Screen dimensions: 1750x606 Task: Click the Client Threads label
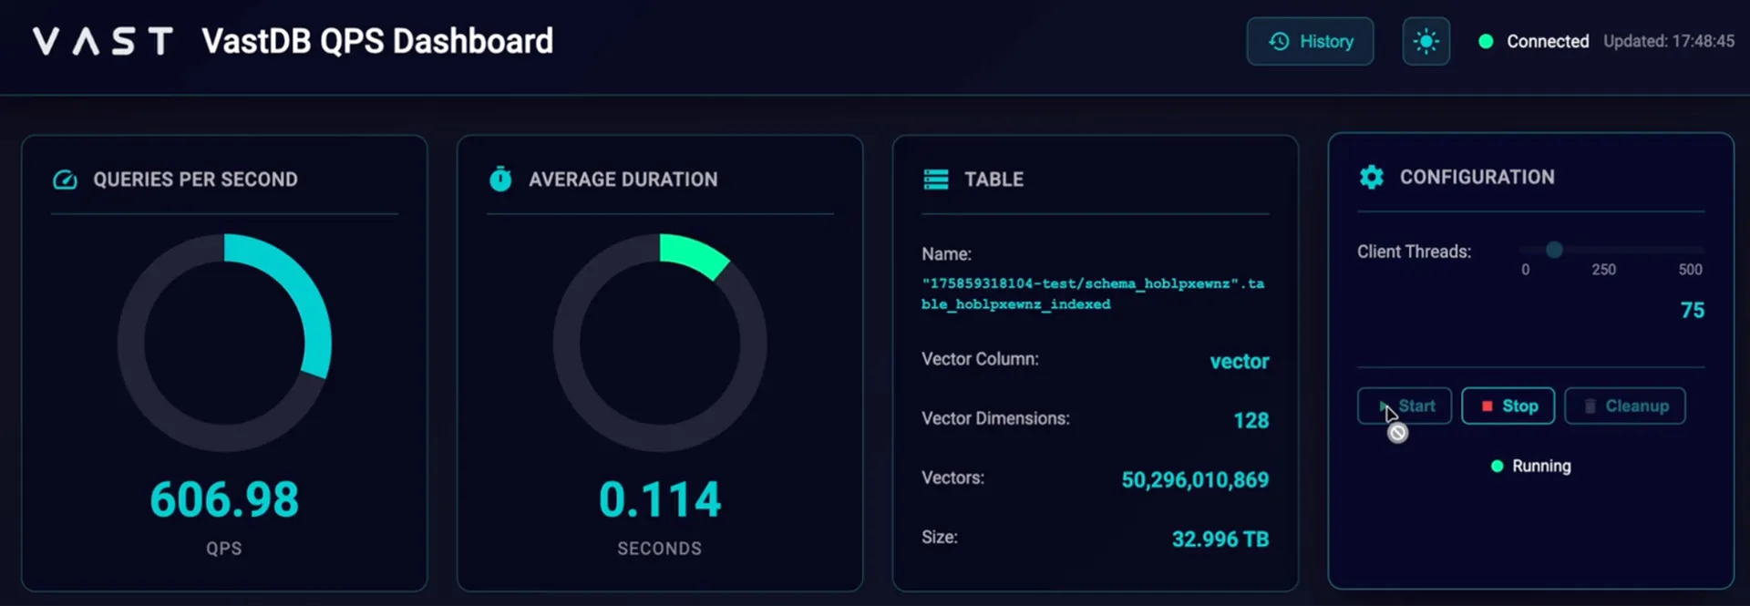(1414, 252)
